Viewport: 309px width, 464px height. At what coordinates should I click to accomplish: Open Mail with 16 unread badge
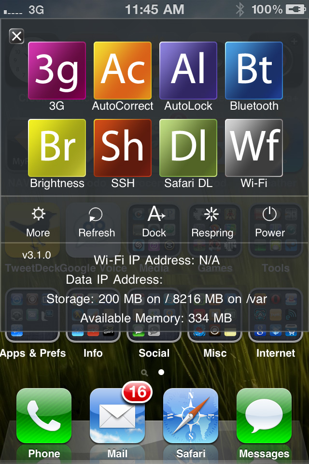click(117, 416)
